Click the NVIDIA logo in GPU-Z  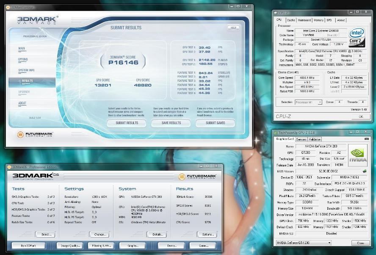[358, 155]
